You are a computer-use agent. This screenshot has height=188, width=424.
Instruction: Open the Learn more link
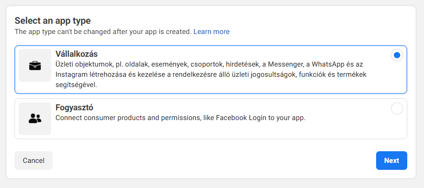[212, 32]
